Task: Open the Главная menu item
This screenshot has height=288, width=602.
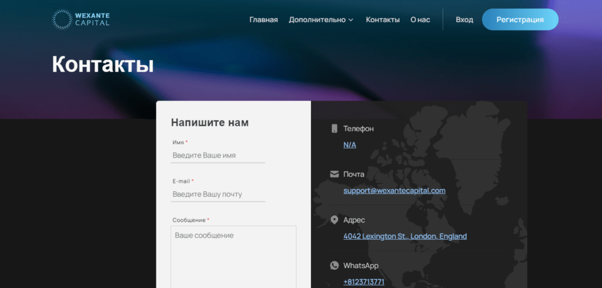Action: click(x=263, y=19)
